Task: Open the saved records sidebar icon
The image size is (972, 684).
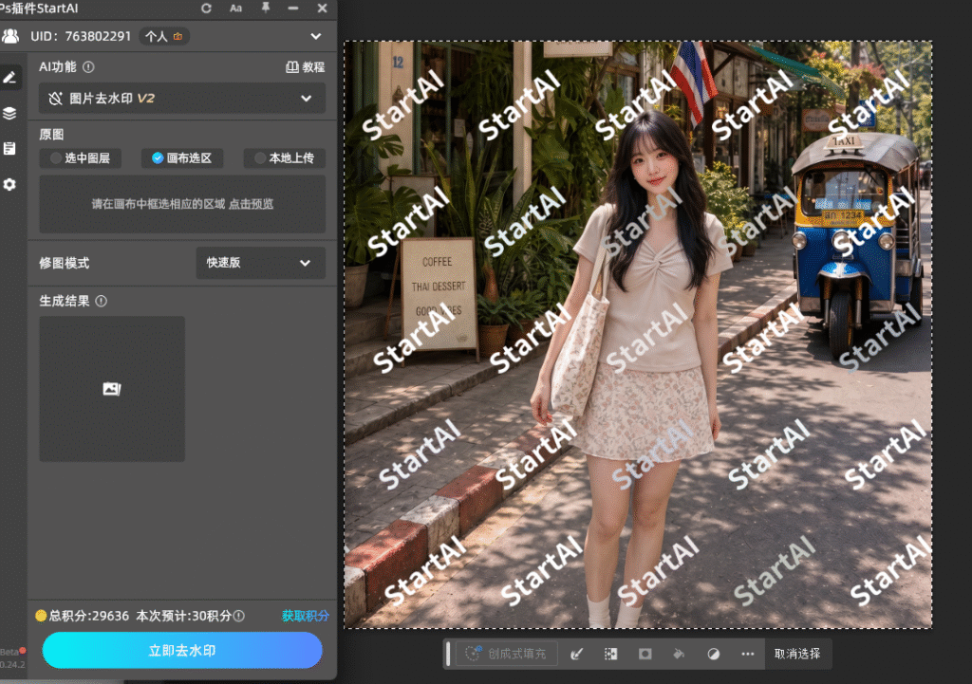Action: click(x=9, y=149)
